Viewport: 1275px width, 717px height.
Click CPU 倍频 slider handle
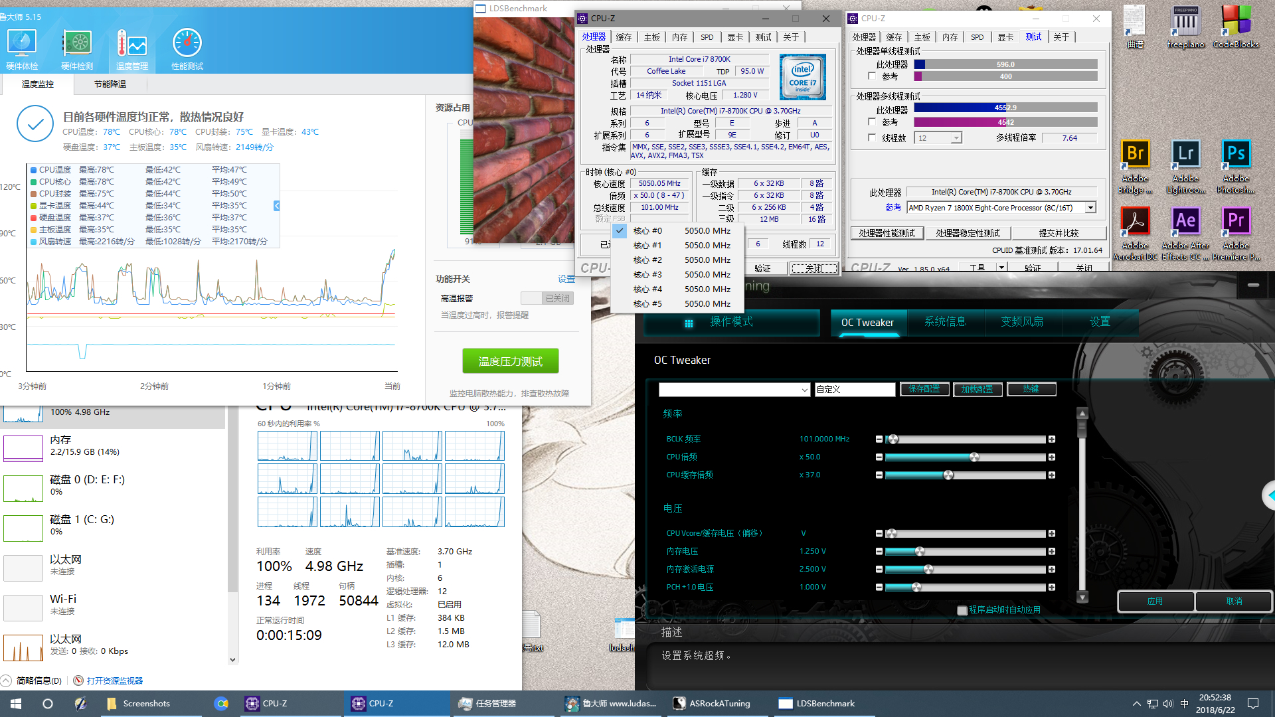click(x=974, y=457)
